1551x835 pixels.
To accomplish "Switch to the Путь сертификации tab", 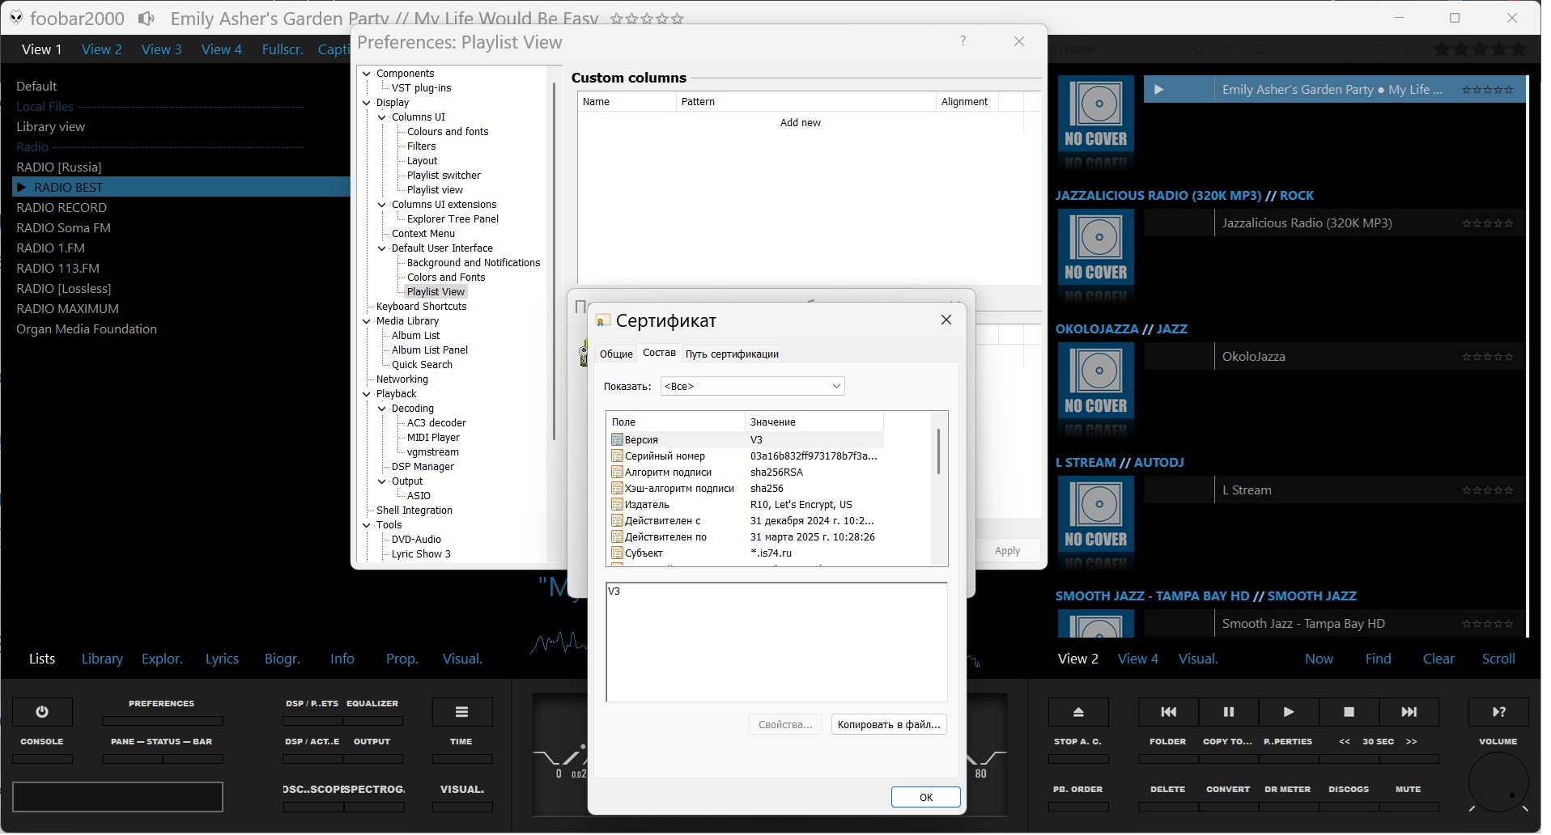I will point(732,354).
